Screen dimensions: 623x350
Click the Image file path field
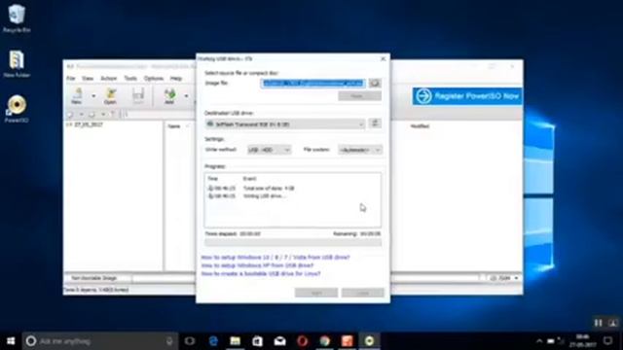313,83
